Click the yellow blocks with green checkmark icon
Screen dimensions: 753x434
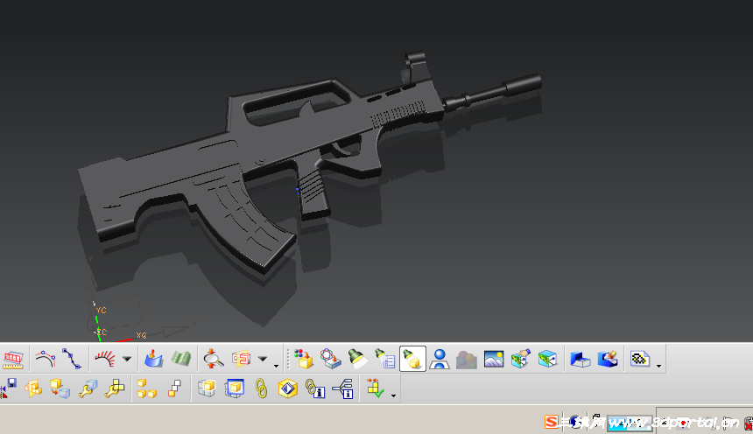point(375,388)
